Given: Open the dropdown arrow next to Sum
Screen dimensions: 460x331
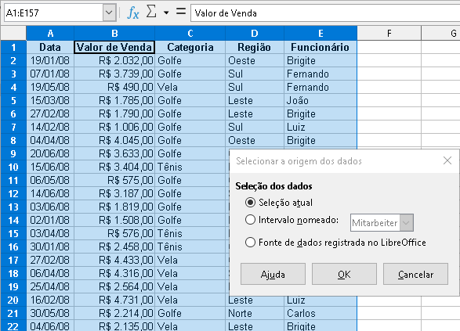Looking at the screenshot, I should [x=166, y=13].
